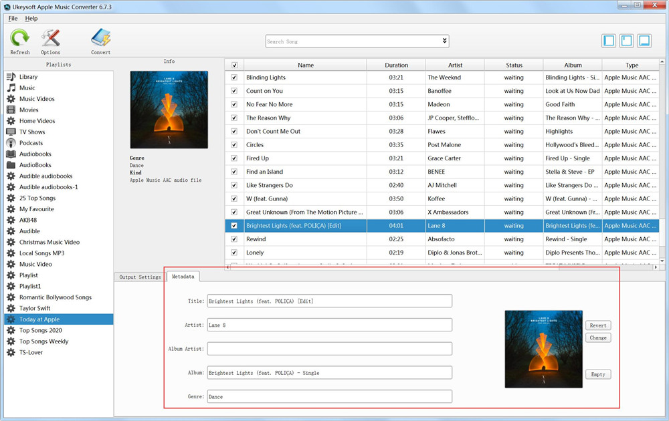The width and height of the screenshot is (669, 421).
Task: Click the Metadata album artwork thumbnail
Action: [x=543, y=349]
